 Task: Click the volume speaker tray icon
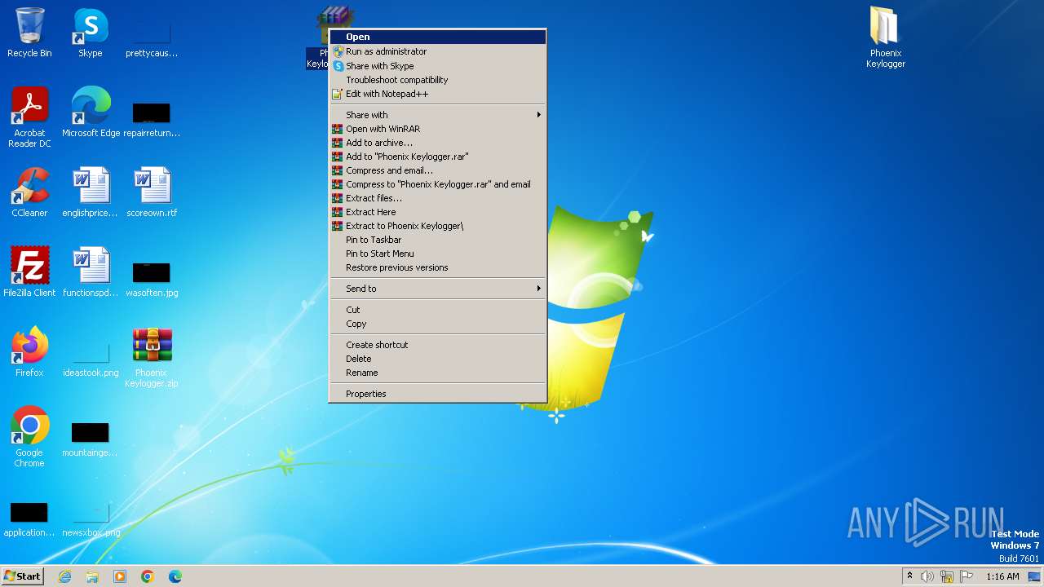pos(927,576)
